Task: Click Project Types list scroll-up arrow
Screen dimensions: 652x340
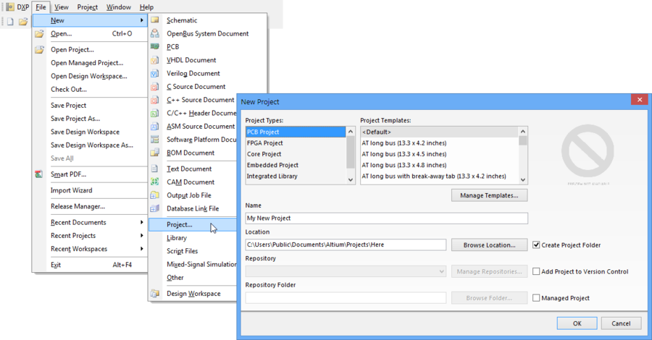Action: coord(351,132)
